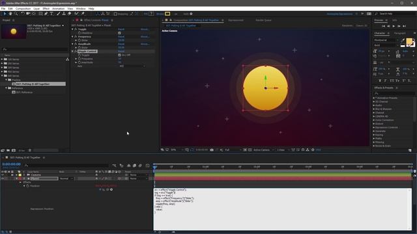417x234 pixels.
Task: Select the 507 Reference composition item
Action: [x=24, y=92]
